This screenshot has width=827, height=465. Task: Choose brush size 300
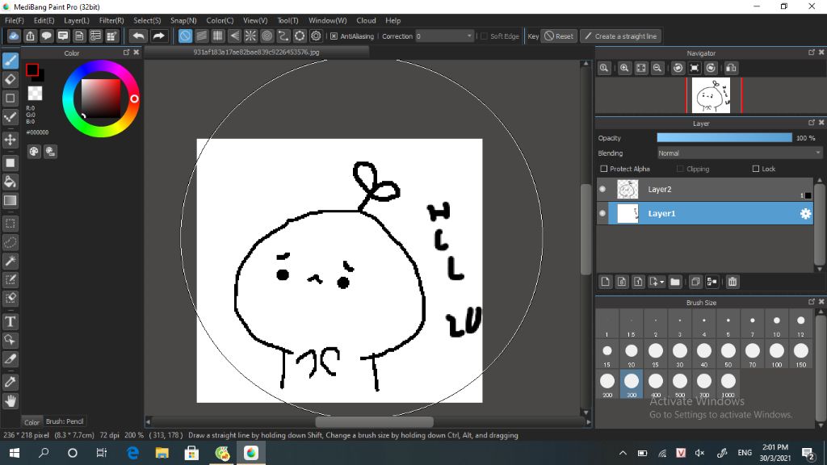(x=632, y=384)
